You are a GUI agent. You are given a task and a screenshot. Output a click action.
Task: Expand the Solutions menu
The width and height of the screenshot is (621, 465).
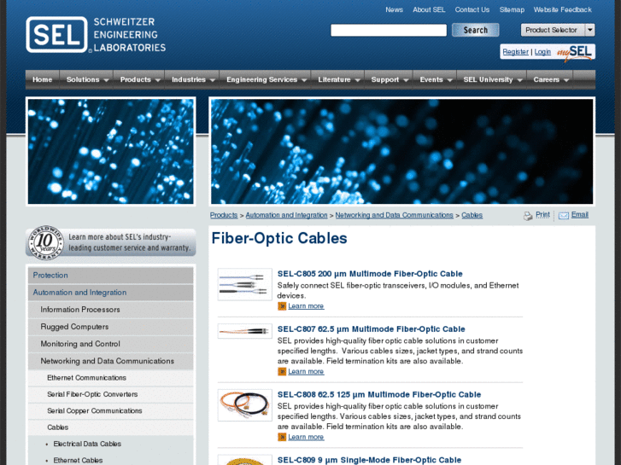pos(87,79)
